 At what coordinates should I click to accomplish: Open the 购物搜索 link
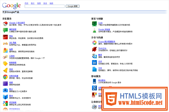[13, 63]
